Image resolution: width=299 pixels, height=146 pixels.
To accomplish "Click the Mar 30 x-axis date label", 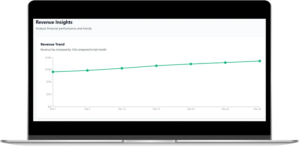I will click(x=257, y=109).
